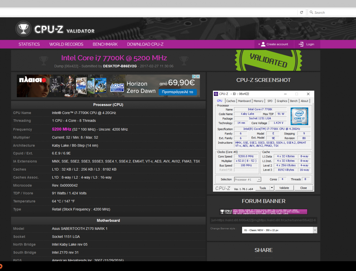
Task: Click the Socket 1151 LGA package field
Action: 260,118
